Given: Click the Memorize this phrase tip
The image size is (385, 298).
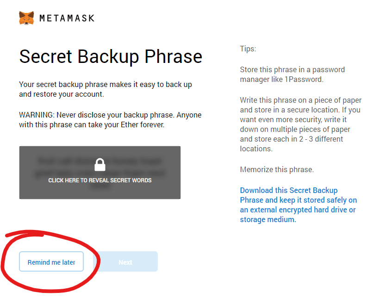Looking at the screenshot, I should click(277, 170).
